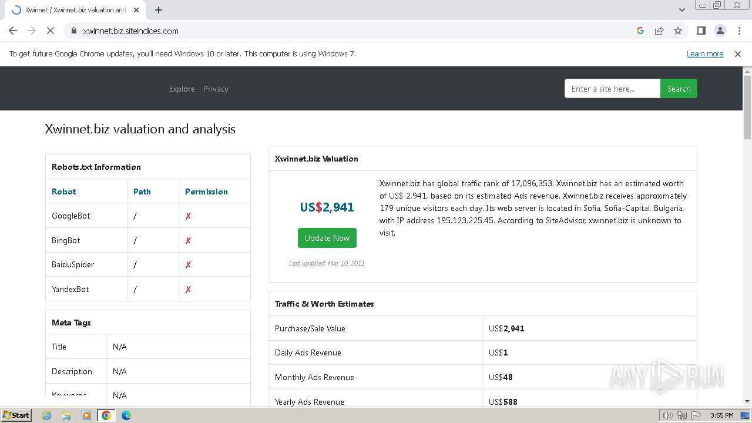Click the green Search button
The width and height of the screenshot is (752, 423).
(x=679, y=89)
